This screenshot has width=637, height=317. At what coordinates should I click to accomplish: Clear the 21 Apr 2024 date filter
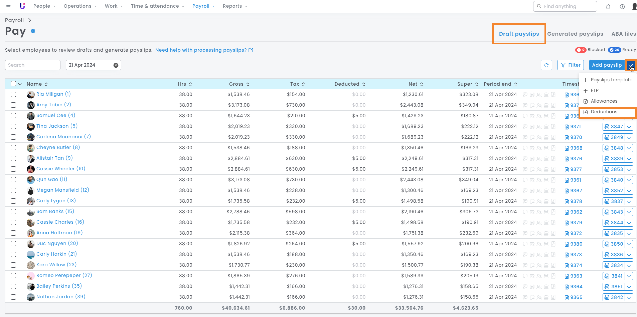click(116, 65)
